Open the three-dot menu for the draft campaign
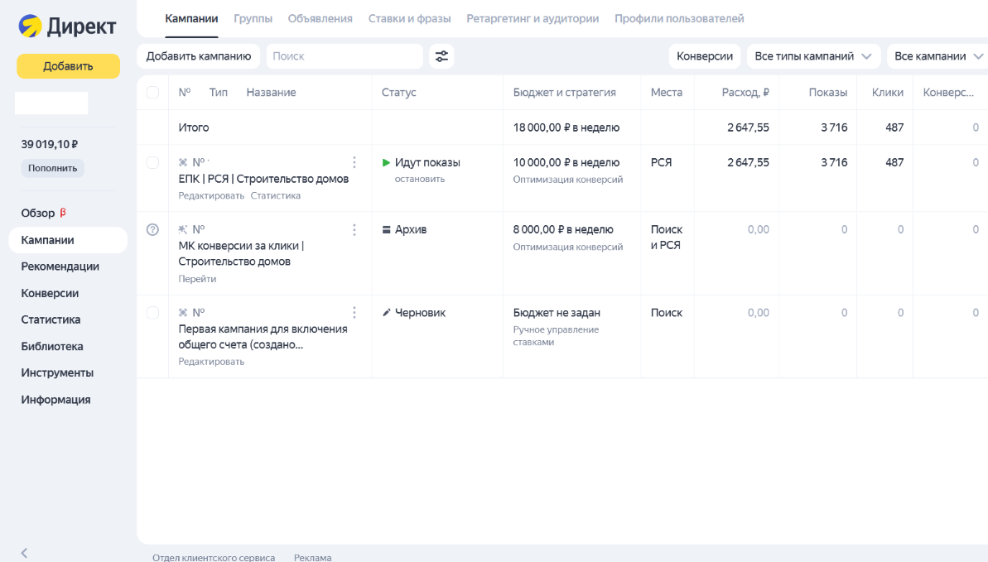This screenshot has width=988, height=562. coord(354,313)
